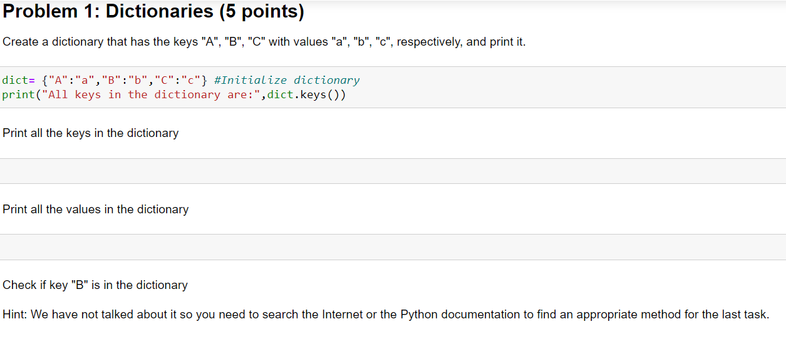
Task: Click the empty code cell under 'Print all the keys'
Action: [x=393, y=171]
